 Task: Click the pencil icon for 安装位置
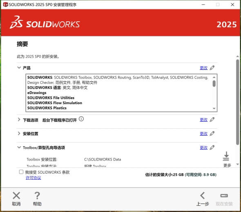(212, 134)
